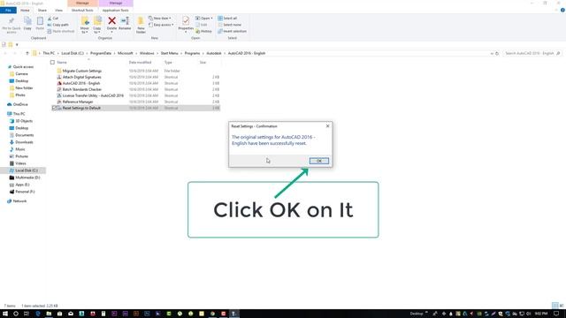
Task: Click OK in the Reset Settings dialog
Action: (x=319, y=161)
